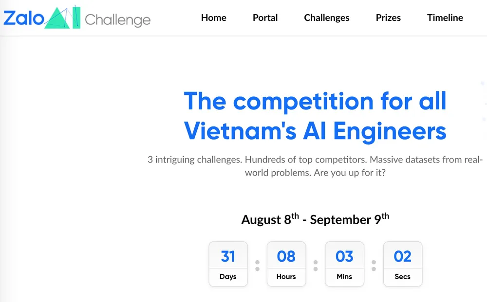Click the blue Zalo wordmark
487x302 pixels.
click(x=23, y=18)
